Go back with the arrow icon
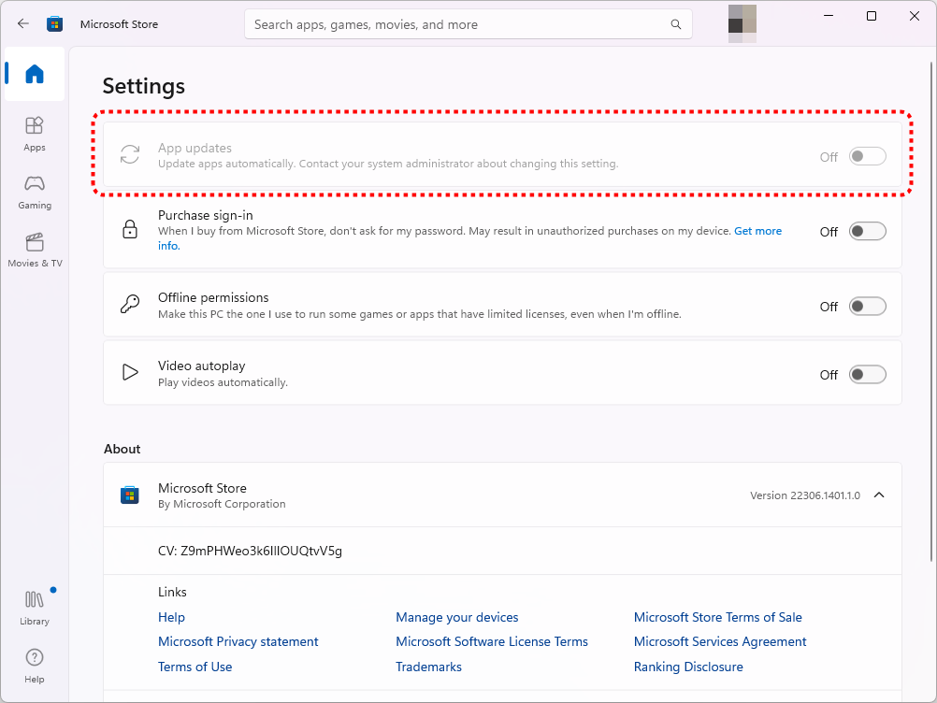This screenshot has height=703, width=937. pyautogui.click(x=23, y=24)
